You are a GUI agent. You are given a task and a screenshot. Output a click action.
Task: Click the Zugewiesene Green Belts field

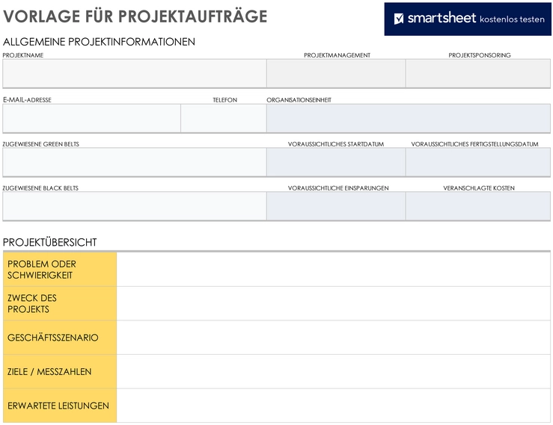pos(135,162)
